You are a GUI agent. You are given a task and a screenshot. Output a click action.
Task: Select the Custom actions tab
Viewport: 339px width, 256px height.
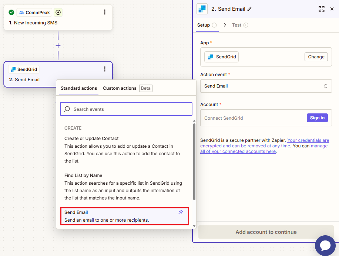pos(120,88)
